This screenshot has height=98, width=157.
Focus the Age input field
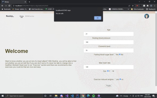[109, 34]
